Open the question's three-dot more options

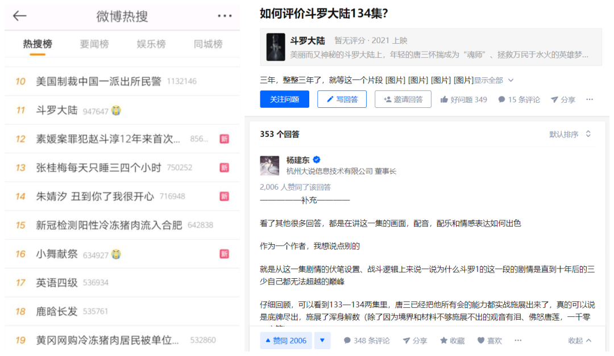click(x=590, y=99)
